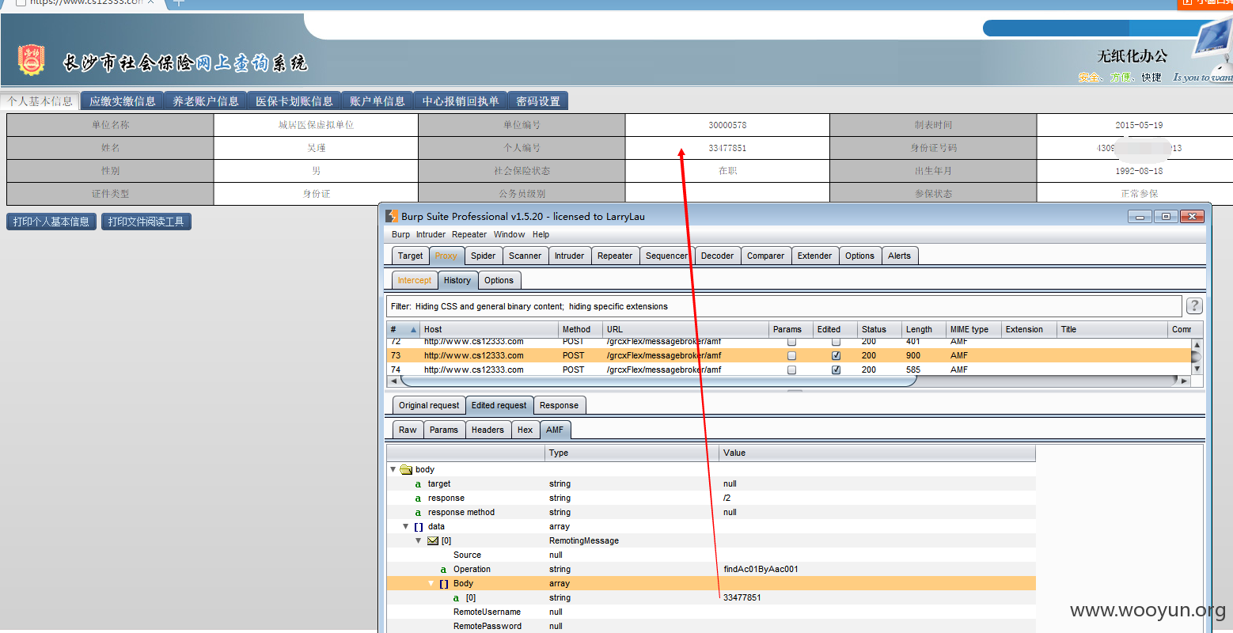
Task: Switch to Raw request view
Action: (408, 430)
